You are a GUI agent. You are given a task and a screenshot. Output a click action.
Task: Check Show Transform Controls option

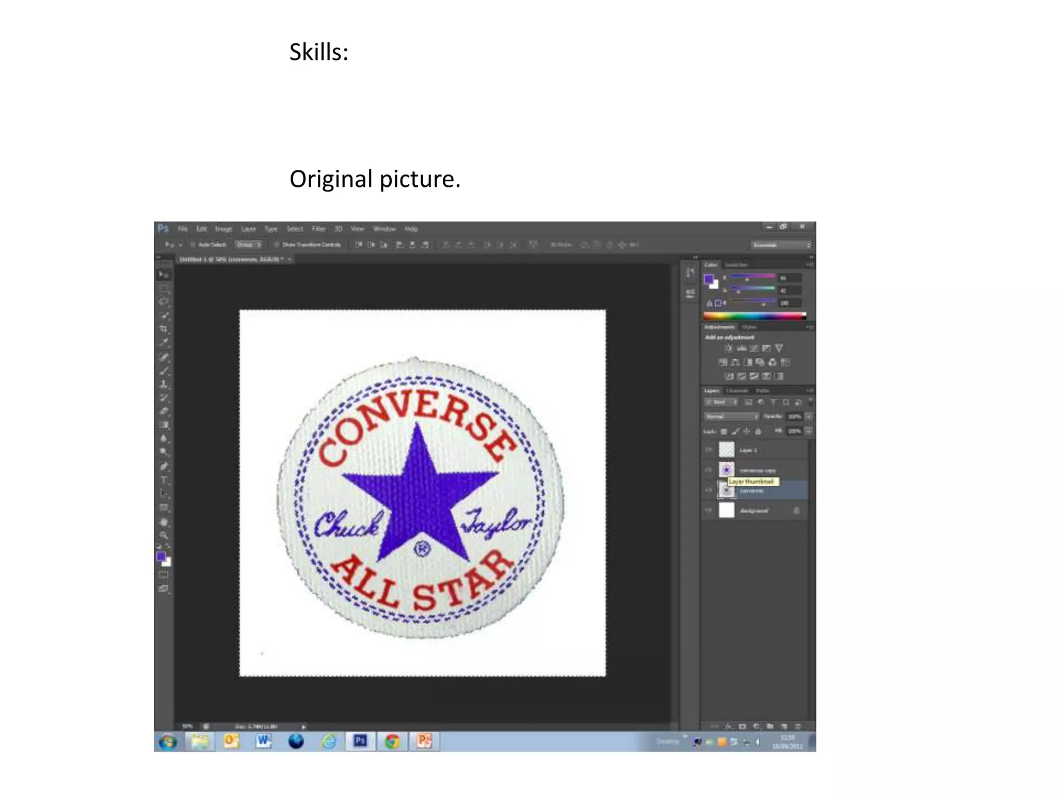(x=277, y=245)
